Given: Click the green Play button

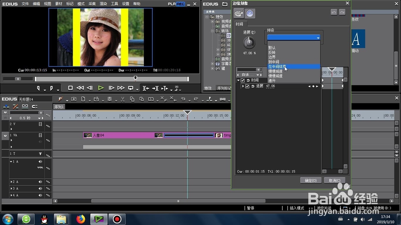Looking at the screenshot, I should pyautogui.click(x=101, y=88).
